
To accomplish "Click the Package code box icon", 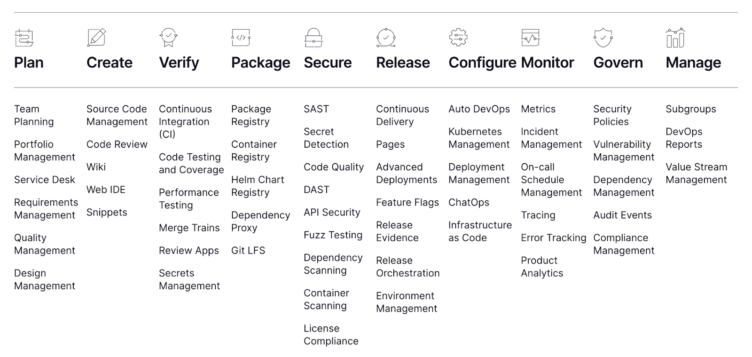I will 241,38.
